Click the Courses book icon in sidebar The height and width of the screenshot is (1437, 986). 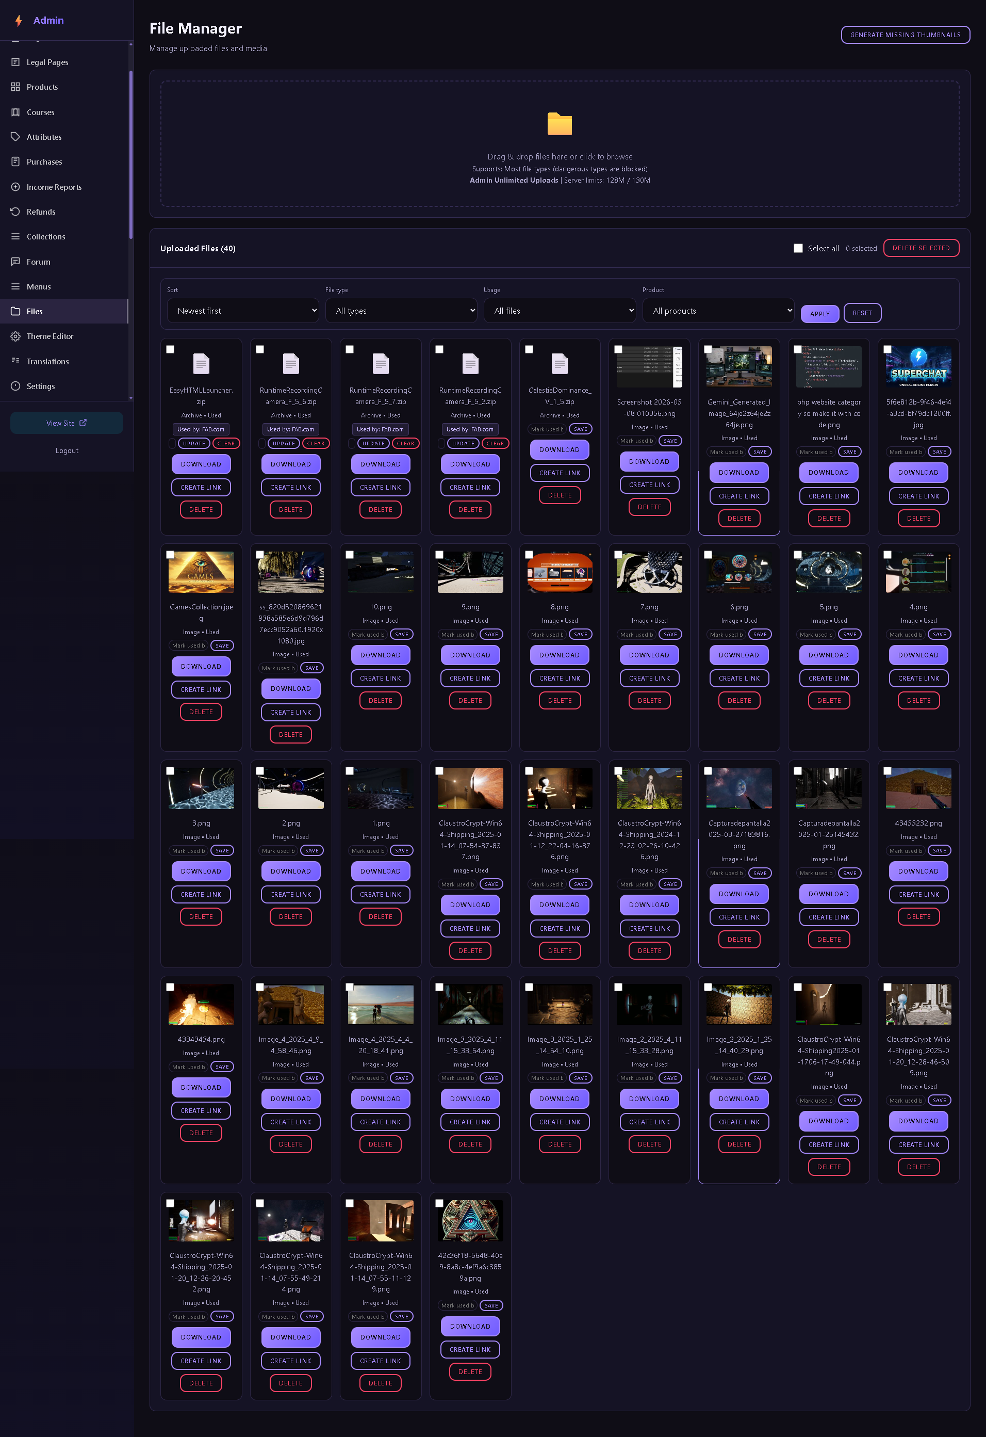click(15, 112)
